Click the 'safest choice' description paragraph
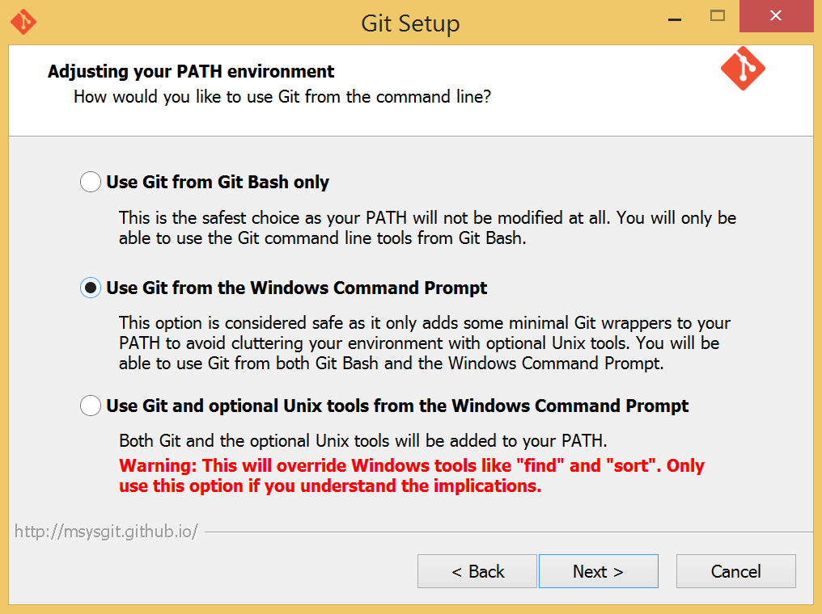822x614 pixels. [x=427, y=228]
